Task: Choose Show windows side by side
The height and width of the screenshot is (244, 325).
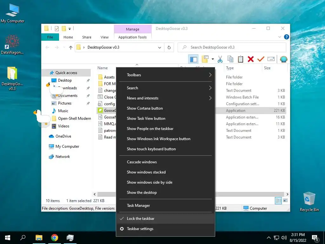Action: pos(165,182)
